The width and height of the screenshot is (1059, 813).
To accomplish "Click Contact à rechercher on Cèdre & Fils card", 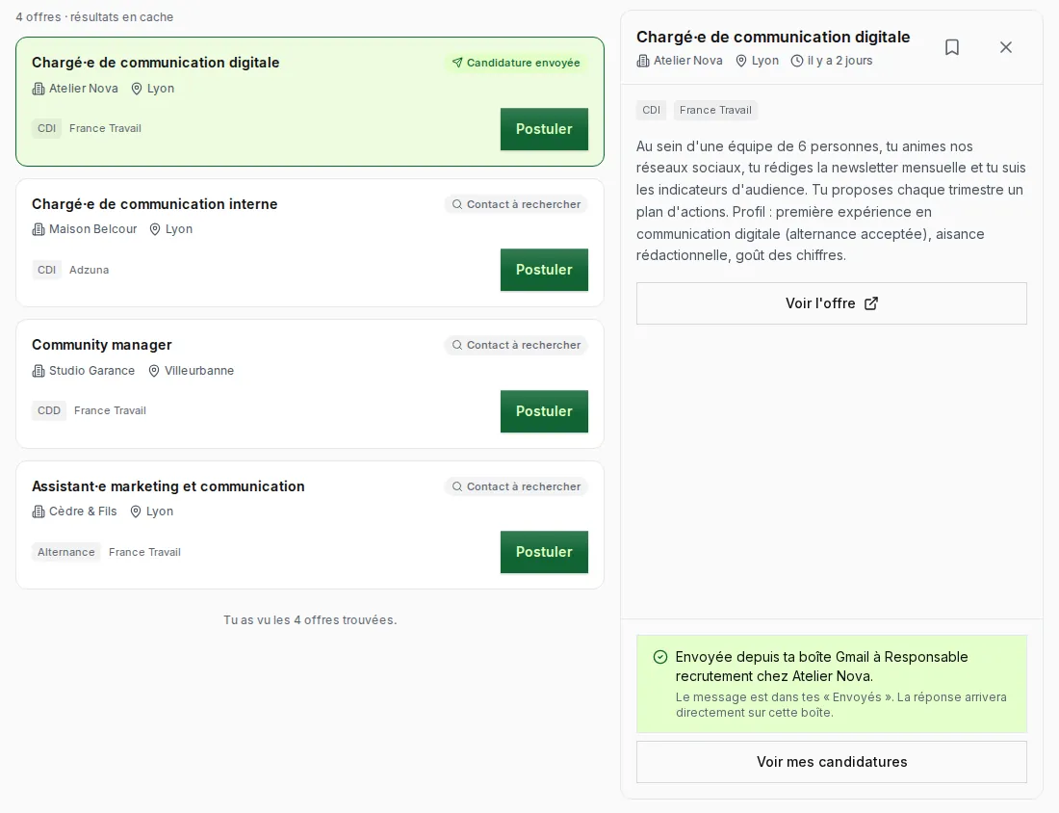I will point(516,486).
